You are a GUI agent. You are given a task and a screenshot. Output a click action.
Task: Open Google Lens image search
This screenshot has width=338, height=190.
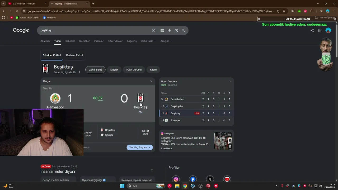tap(176, 30)
